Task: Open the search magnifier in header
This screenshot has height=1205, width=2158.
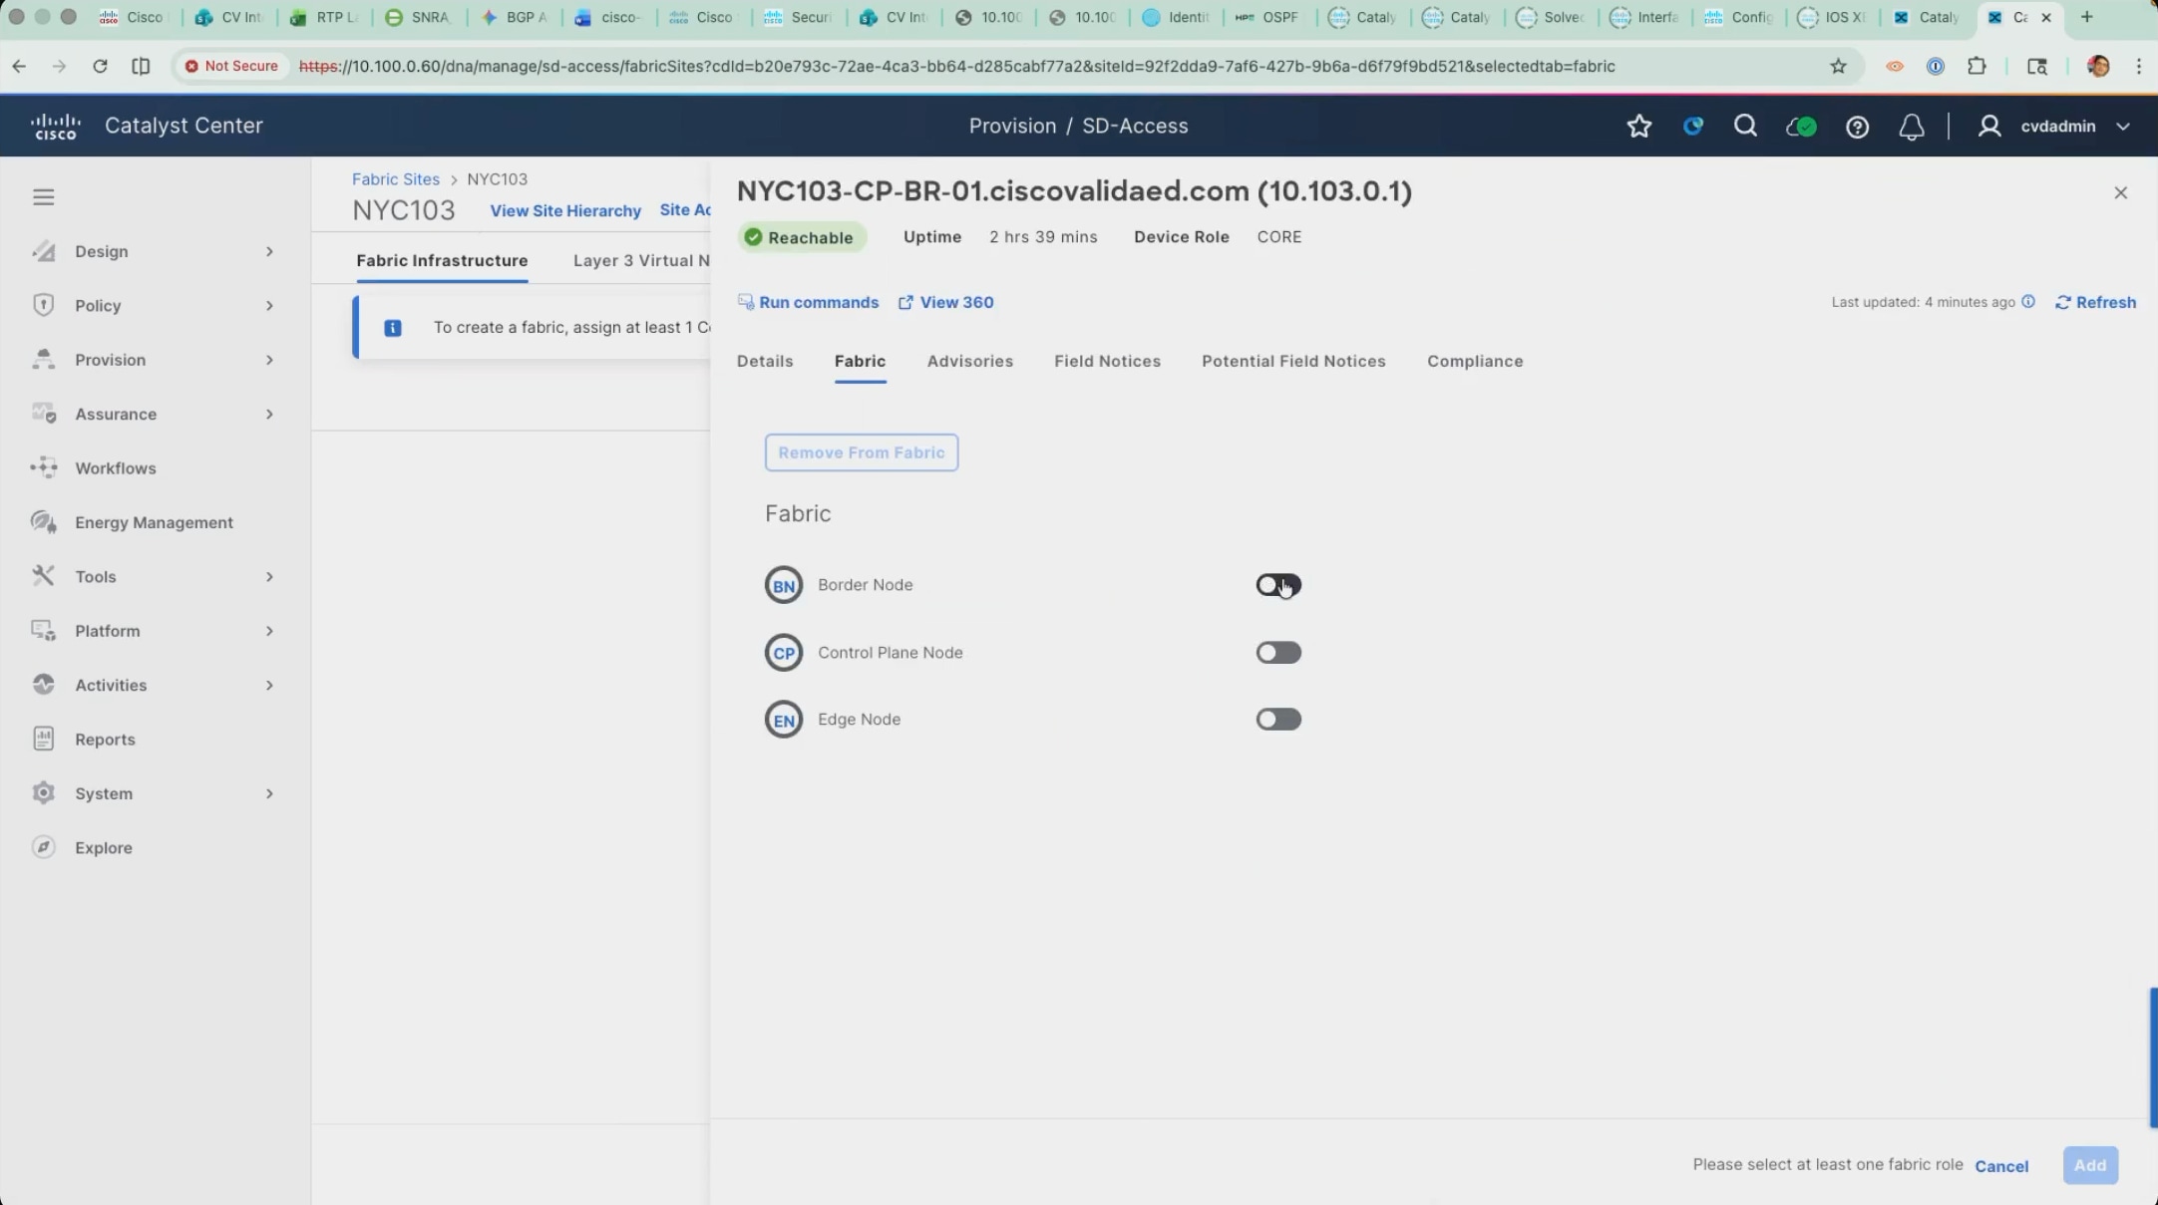Action: click(1745, 126)
